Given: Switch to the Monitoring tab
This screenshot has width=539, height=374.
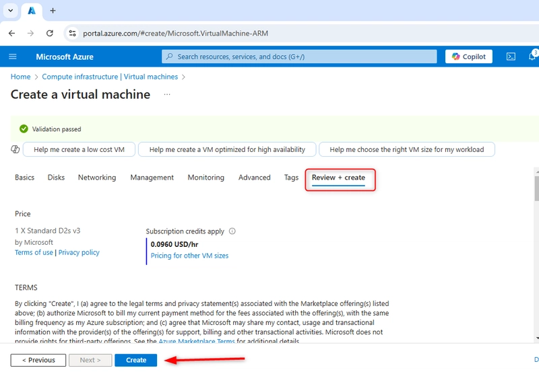Looking at the screenshot, I should [x=206, y=178].
